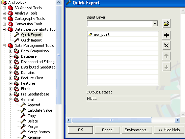The image size is (185, 139).
Task: Select Quick Export in the tree
Action: [x=31, y=35]
